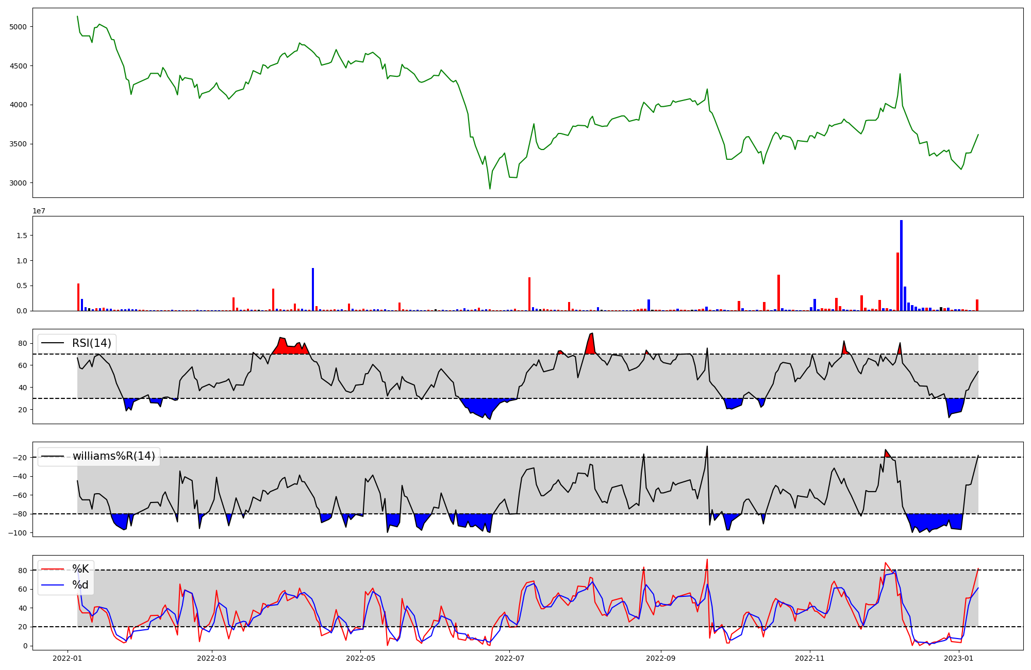Click the 3000 price axis tick label

click(x=18, y=183)
